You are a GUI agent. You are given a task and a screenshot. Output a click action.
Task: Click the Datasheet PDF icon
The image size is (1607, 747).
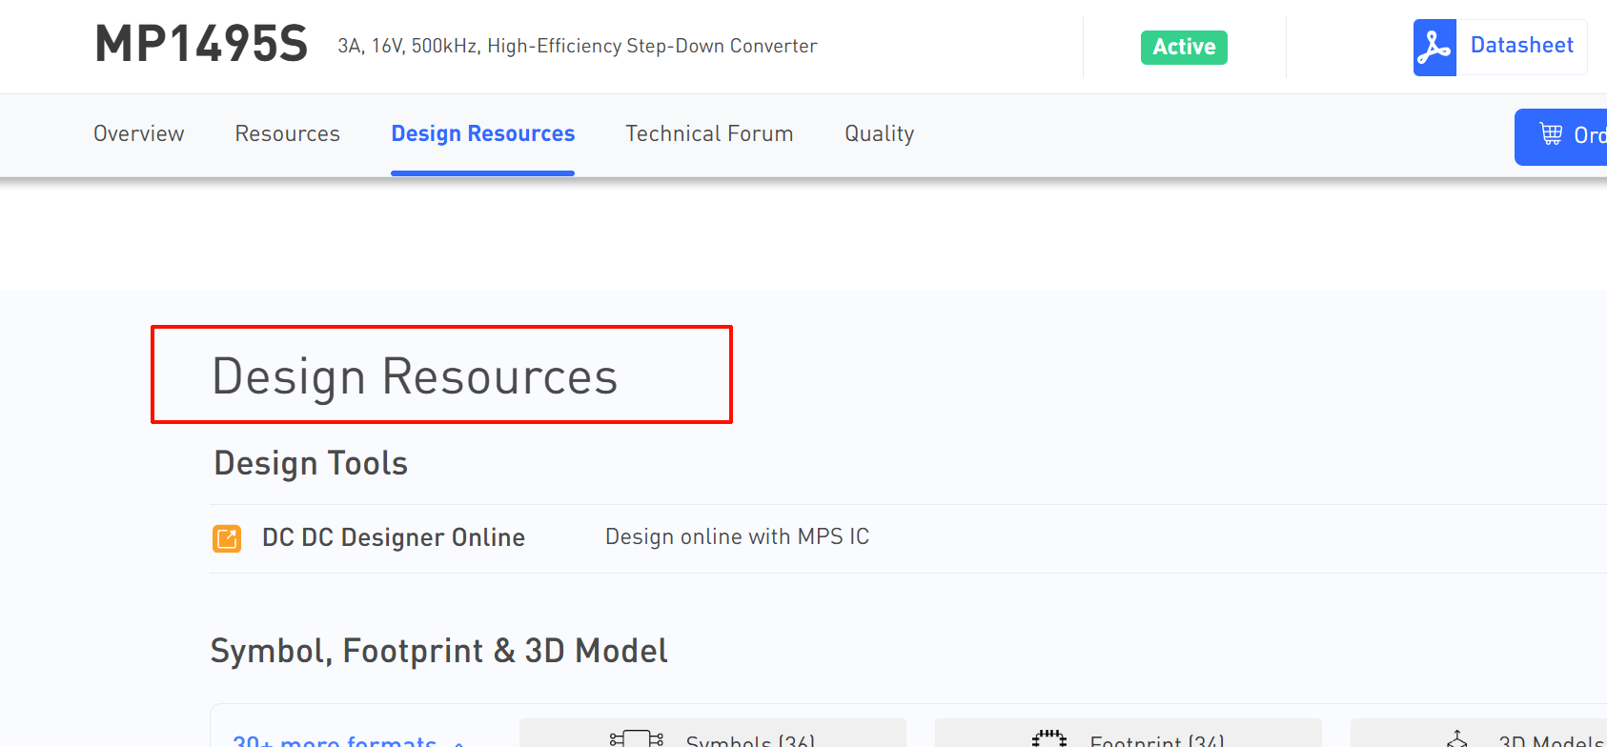point(1434,47)
